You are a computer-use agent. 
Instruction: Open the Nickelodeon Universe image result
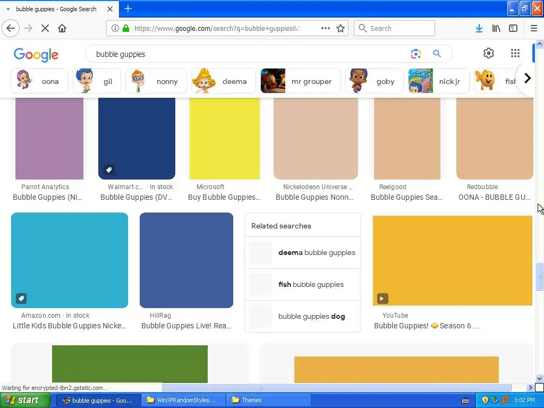(316, 139)
